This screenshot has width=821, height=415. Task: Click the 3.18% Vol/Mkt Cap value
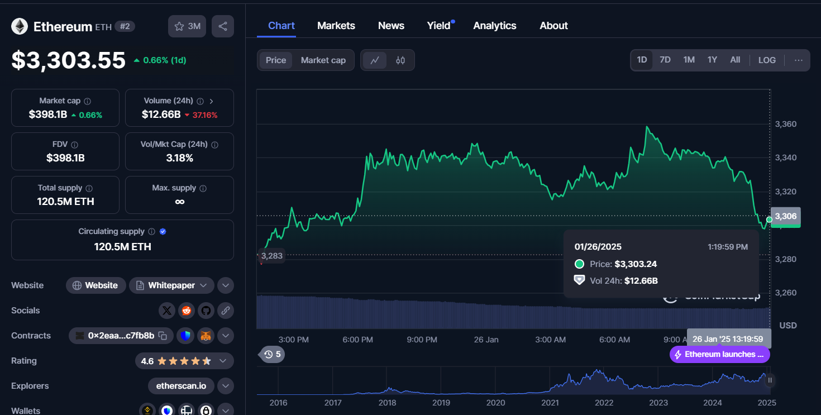(x=179, y=158)
